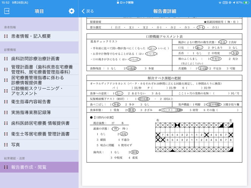Click the back chevron arrow icon
This screenshot has height=188, width=251.
pos(83,11)
